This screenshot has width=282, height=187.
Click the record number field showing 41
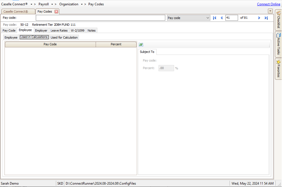(x=231, y=18)
